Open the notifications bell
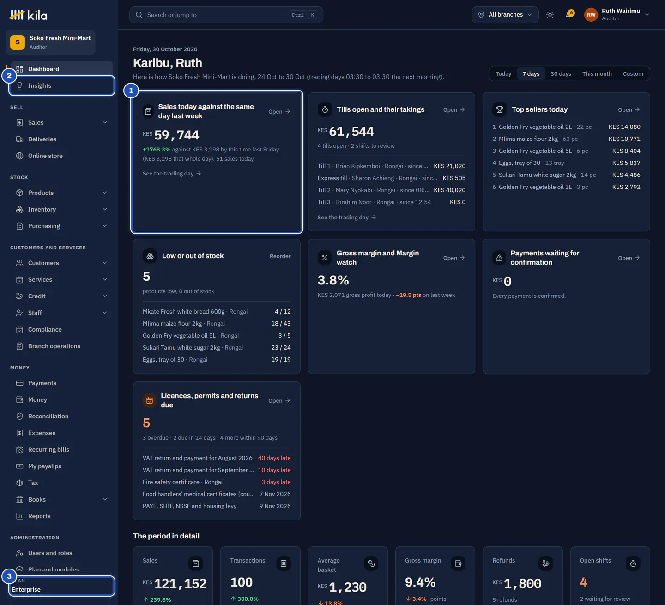Viewport: 665px width, 605px height. point(570,15)
